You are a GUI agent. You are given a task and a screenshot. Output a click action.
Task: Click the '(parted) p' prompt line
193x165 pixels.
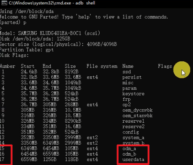point(13,23)
